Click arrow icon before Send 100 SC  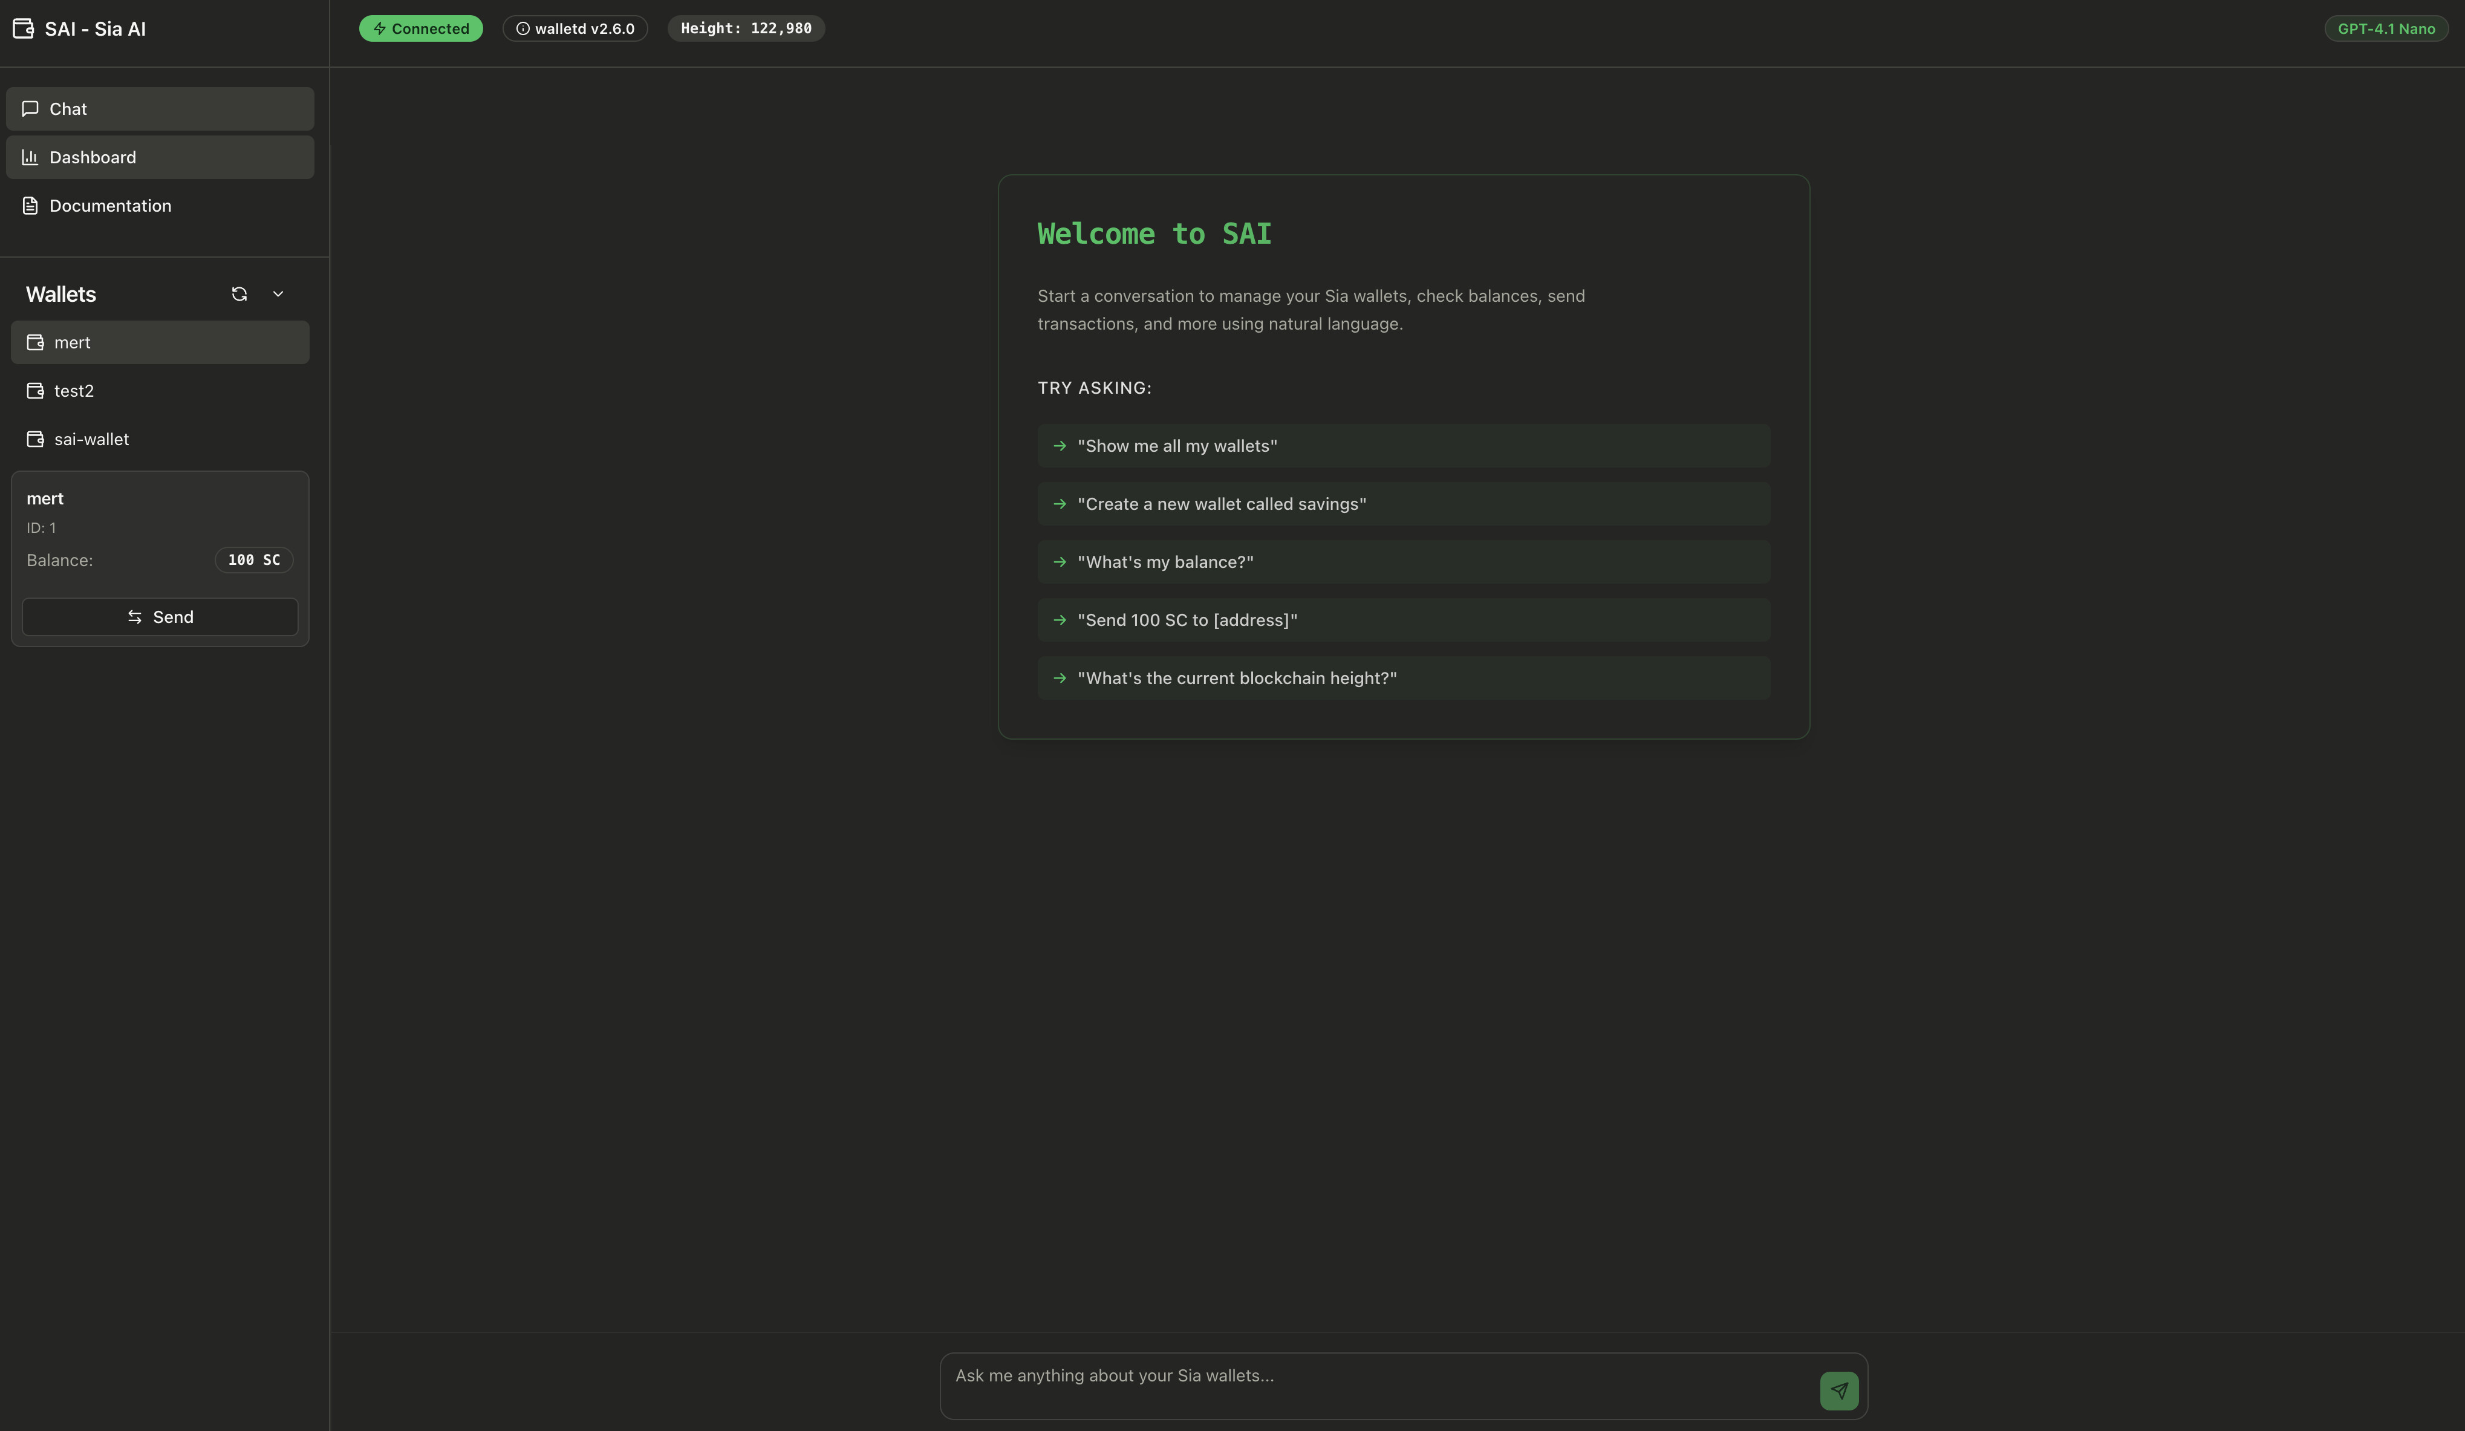point(1060,620)
